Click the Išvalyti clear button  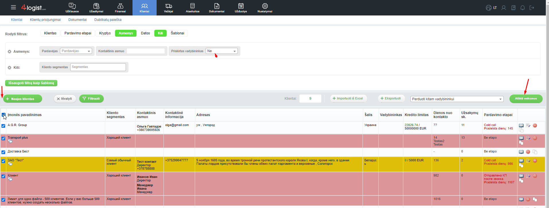point(65,99)
